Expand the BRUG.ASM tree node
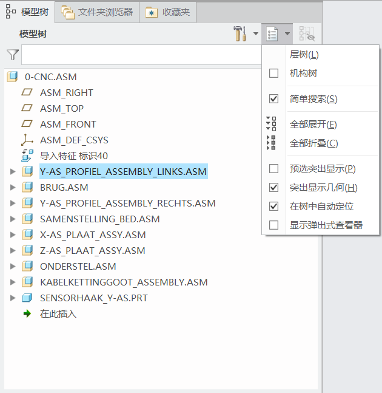The image size is (382, 393). (x=13, y=188)
